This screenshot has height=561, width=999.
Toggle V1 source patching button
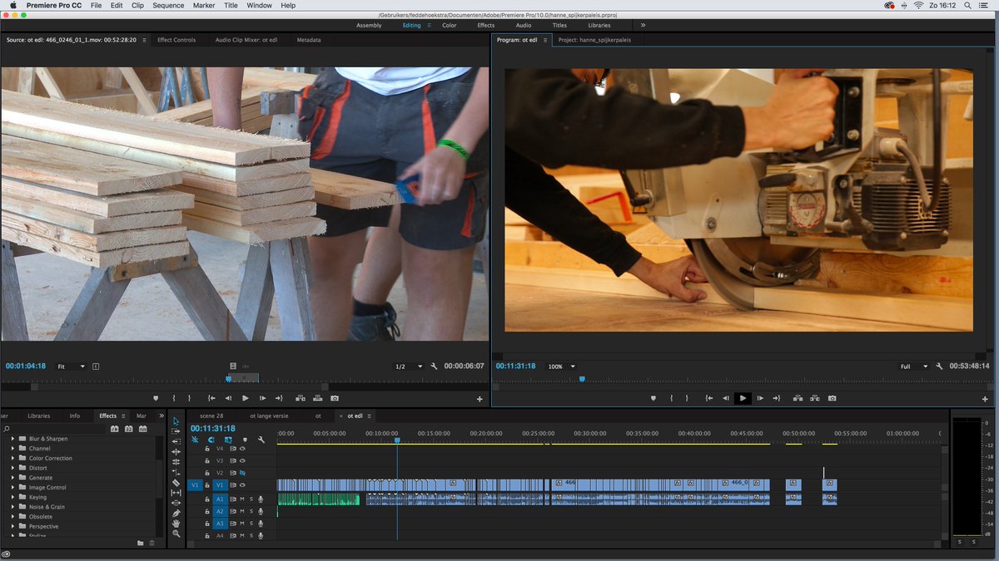195,485
